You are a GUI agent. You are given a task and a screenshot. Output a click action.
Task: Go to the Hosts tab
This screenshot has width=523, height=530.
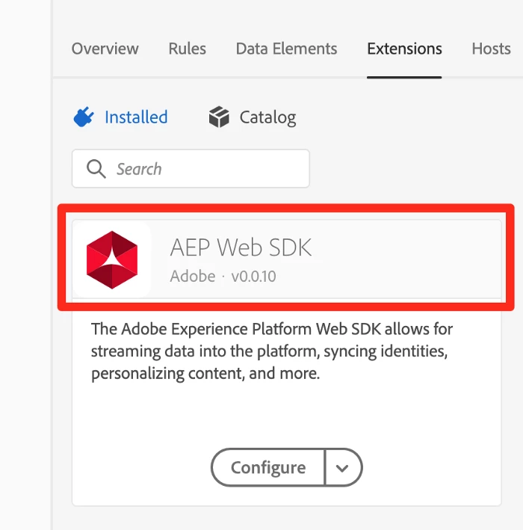(491, 49)
